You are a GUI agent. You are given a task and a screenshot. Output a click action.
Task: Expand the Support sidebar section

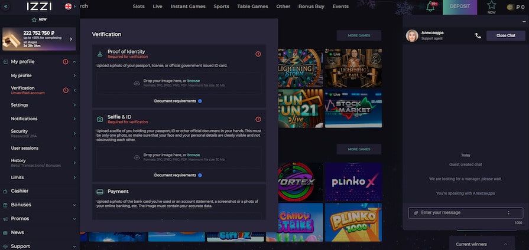point(74,246)
